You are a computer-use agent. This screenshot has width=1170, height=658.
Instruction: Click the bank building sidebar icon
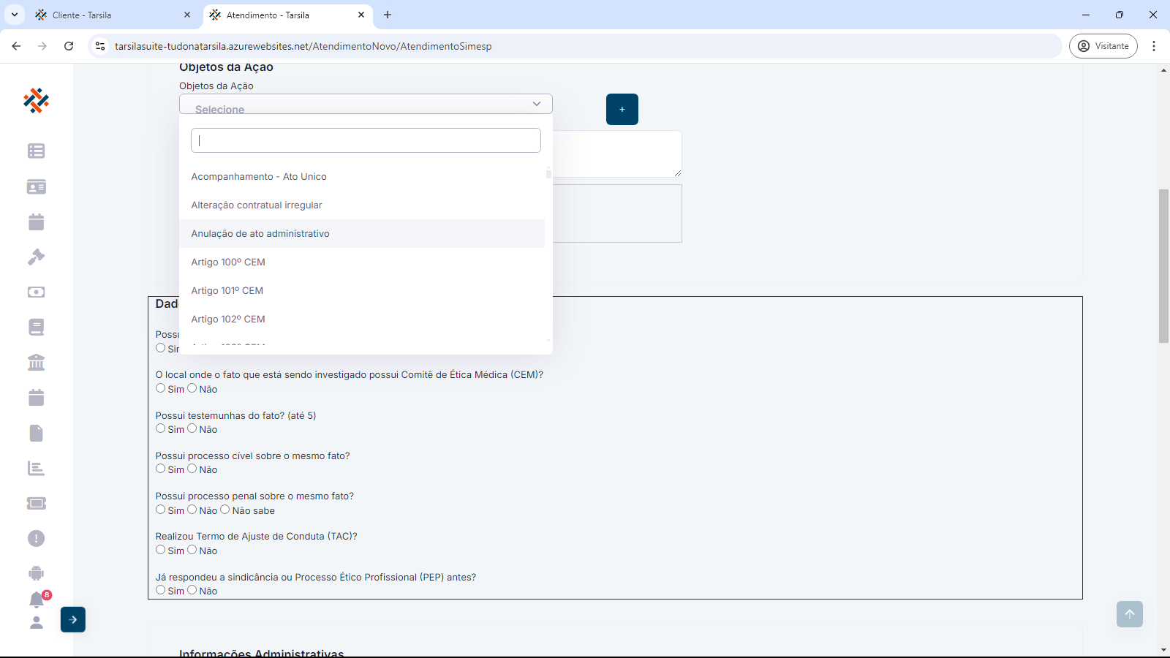(x=36, y=363)
